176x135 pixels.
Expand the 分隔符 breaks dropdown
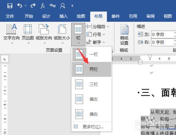(x=98, y=27)
